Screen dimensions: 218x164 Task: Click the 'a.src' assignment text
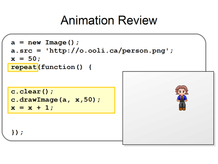tap(21, 51)
